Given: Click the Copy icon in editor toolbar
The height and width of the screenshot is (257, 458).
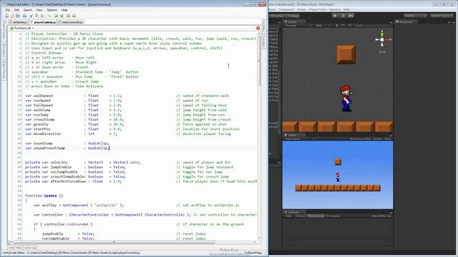Looking at the screenshot, I should (x=36, y=16).
